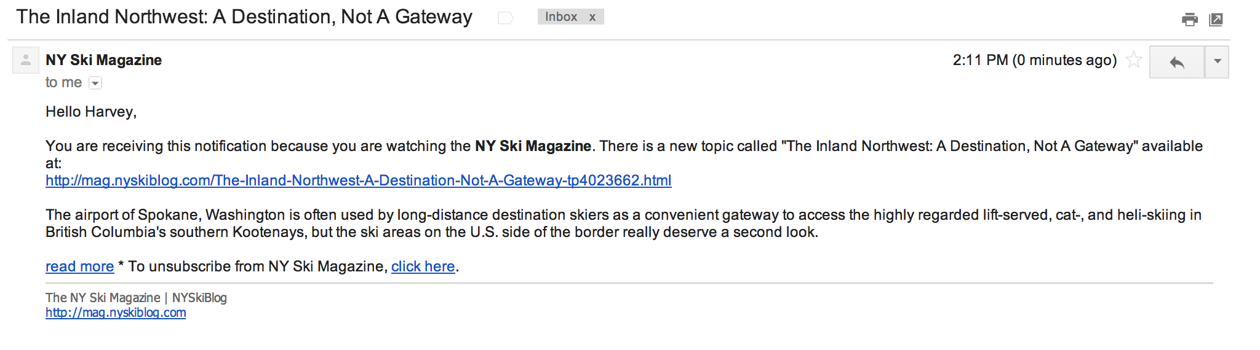Click the email subject title

[x=244, y=17]
